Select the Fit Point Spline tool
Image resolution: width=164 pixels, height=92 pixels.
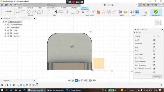click(34, 12)
